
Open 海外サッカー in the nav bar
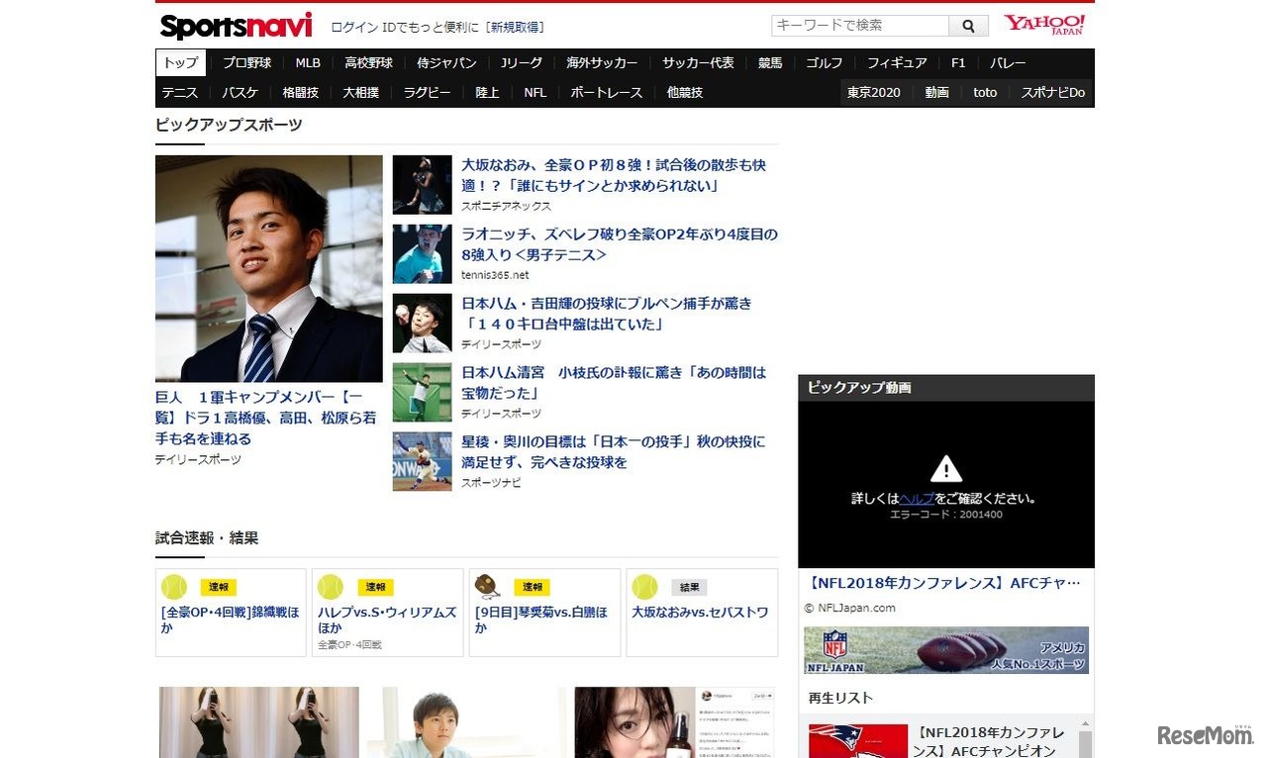tap(602, 62)
